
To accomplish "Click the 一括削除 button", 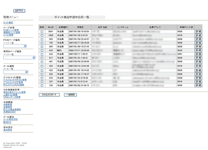I will [x=70, y=95].
